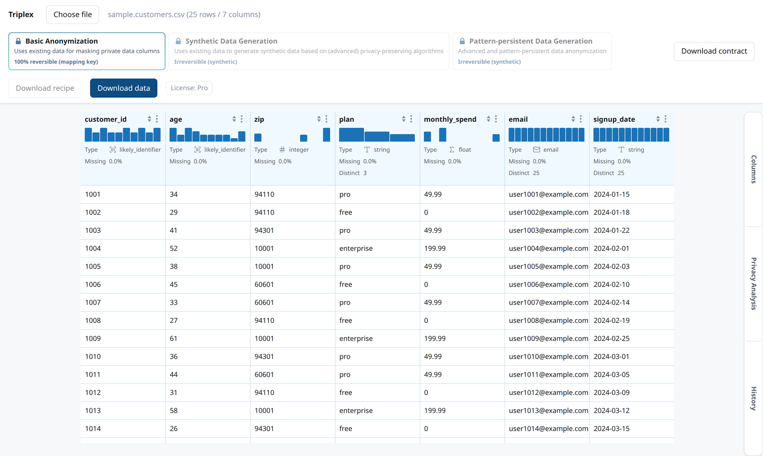Screen dimensions: 763x456
Task: Sort the monthly_spend column
Action: (x=488, y=119)
